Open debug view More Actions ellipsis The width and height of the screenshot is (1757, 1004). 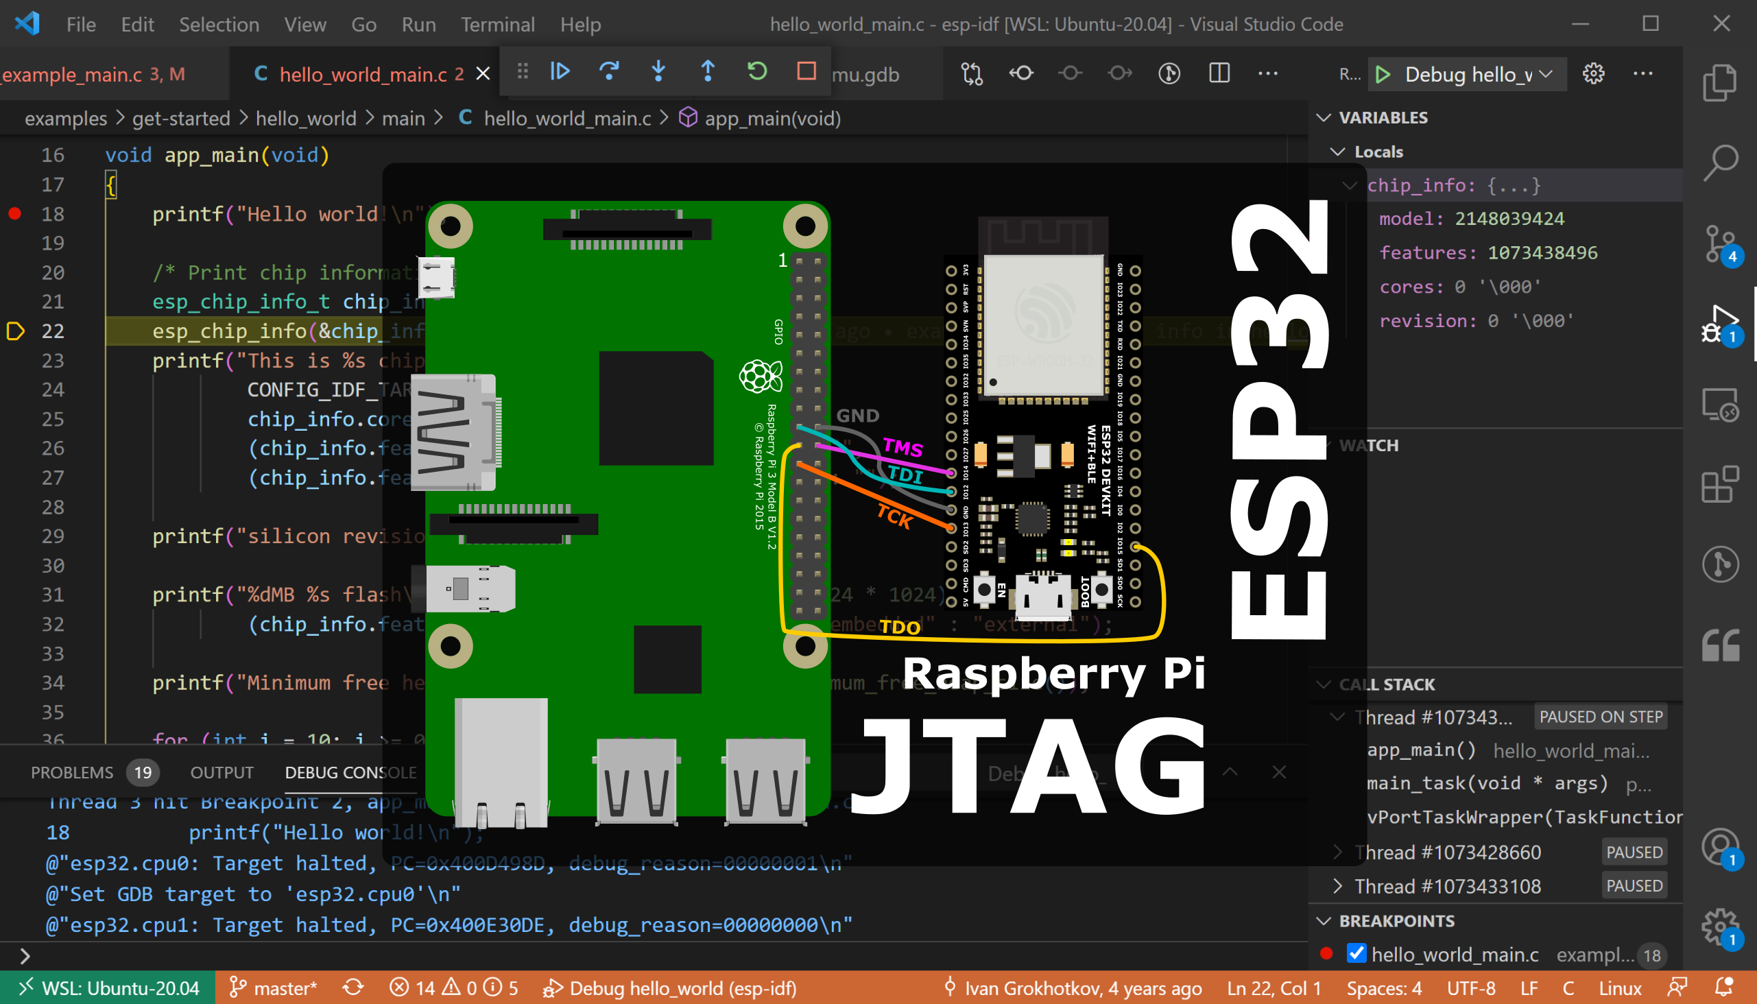pos(1642,73)
